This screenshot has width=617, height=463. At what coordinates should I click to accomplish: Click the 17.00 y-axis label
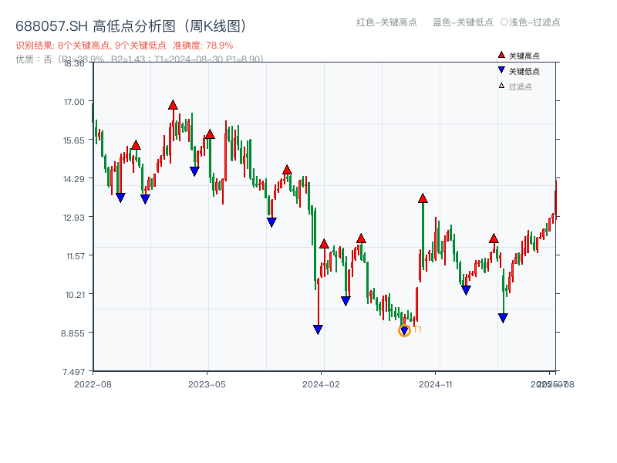coord(74,102)
